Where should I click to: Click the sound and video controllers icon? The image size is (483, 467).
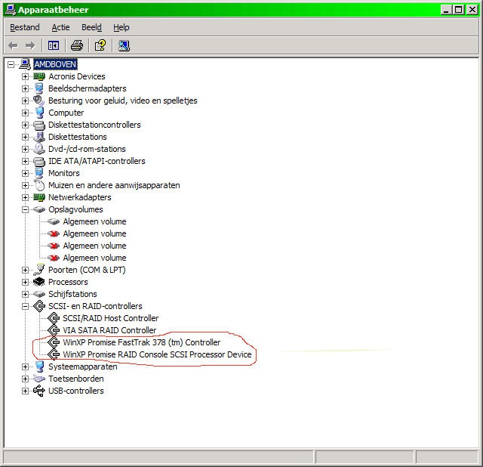[38, 101]
